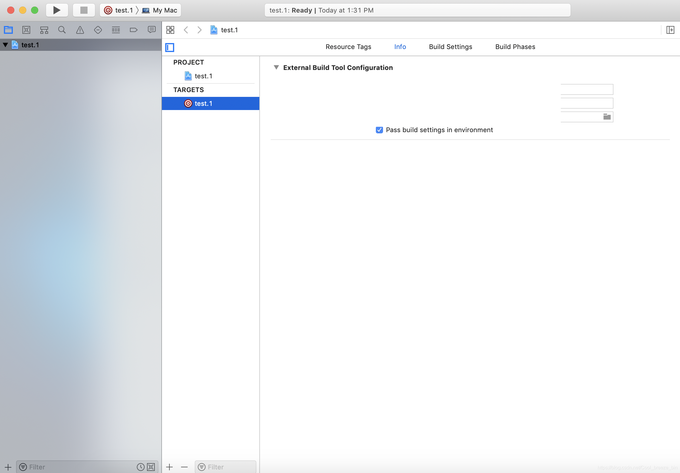The height and width of the screenshot is (473, 680).
Task: Collapse the test.1 project in navigator
Action: pos(5,45)
